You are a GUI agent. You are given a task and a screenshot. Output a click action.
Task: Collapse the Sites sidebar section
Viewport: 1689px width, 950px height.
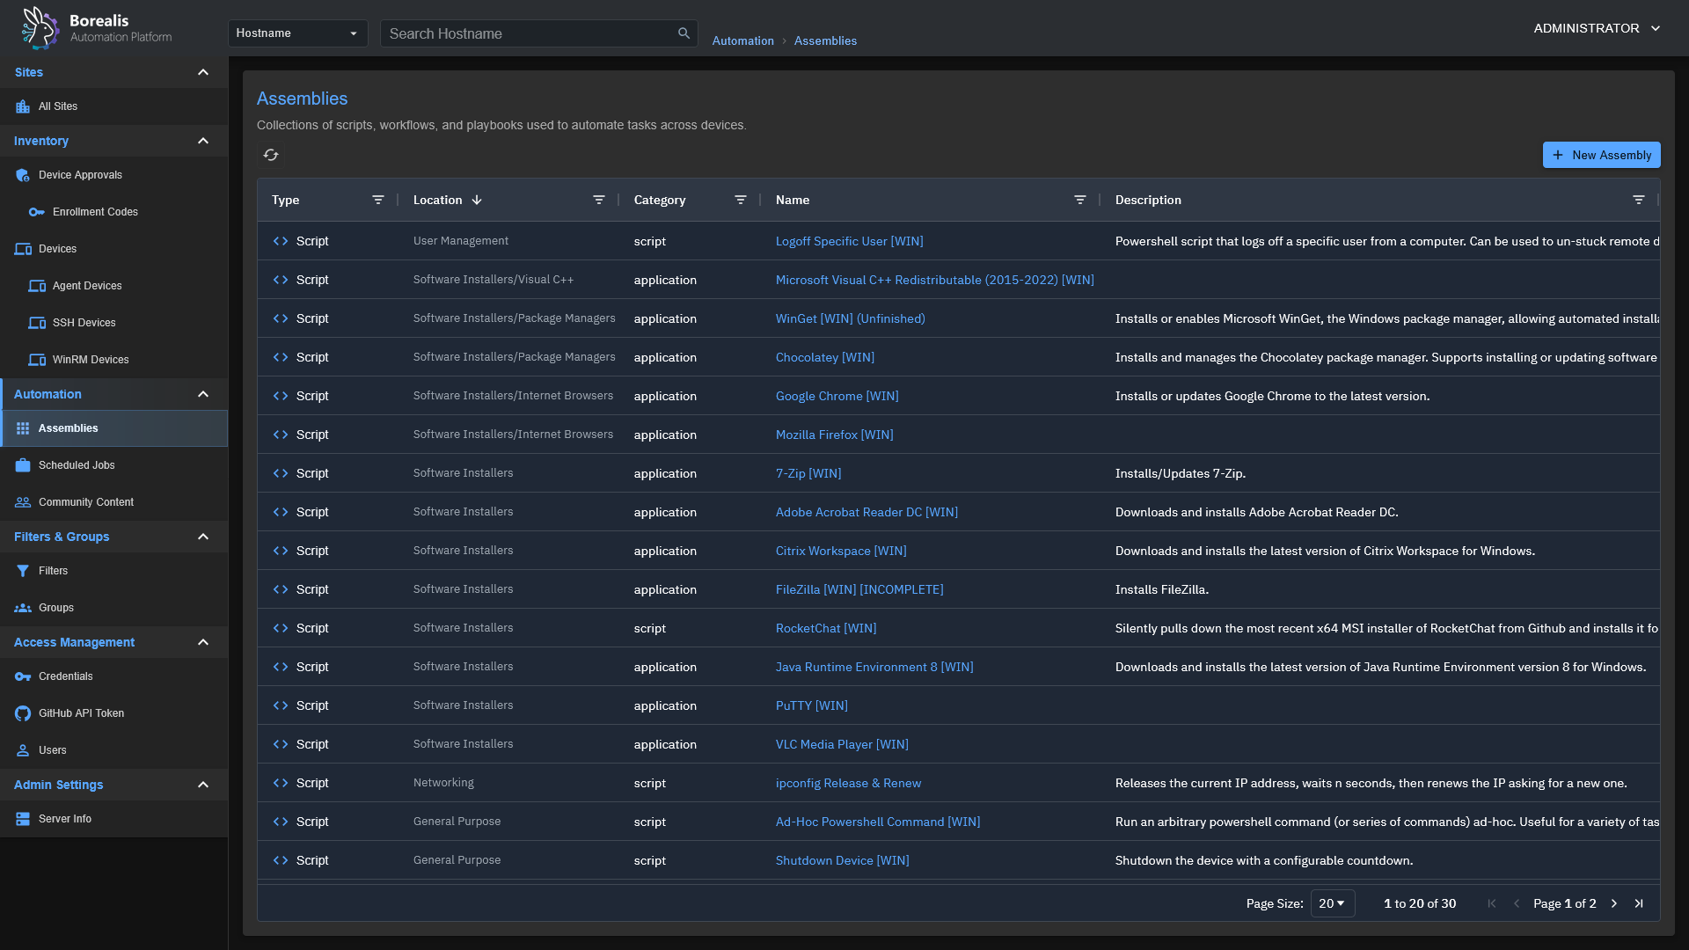[203, 72]
